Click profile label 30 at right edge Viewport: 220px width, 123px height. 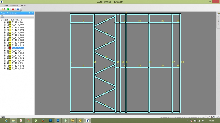[183, 62]
